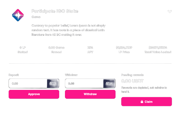Click the lock icon on Claim button
Image resolution: width=181 pixels, height=115 pixels.
[142, 102]
